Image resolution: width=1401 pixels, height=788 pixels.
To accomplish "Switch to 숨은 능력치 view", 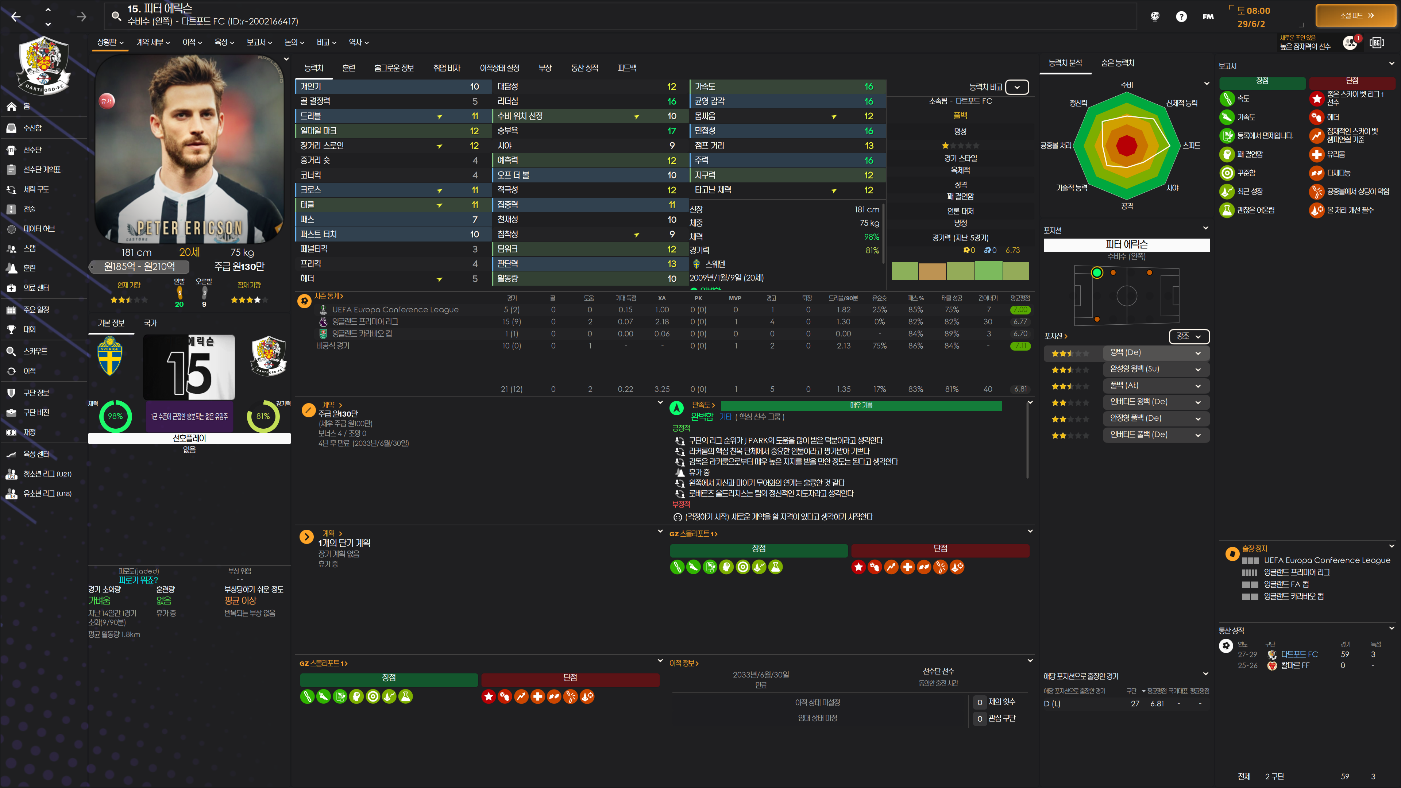I will coord(1117,63).
